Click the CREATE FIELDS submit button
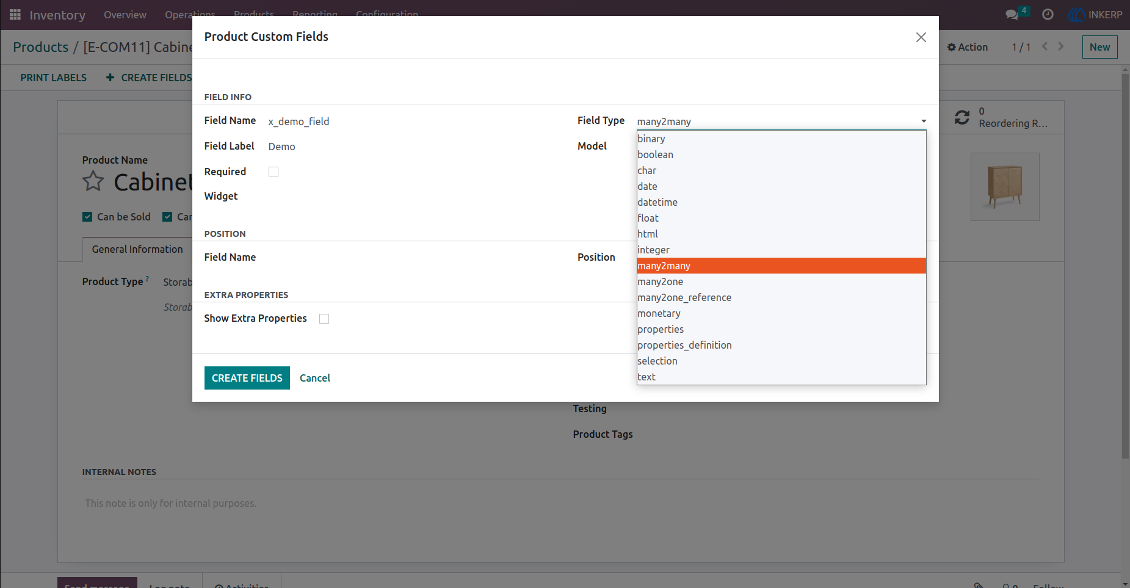Viewport: 1130px width, 588px height. pyautogui.click(x=247, y=378)
